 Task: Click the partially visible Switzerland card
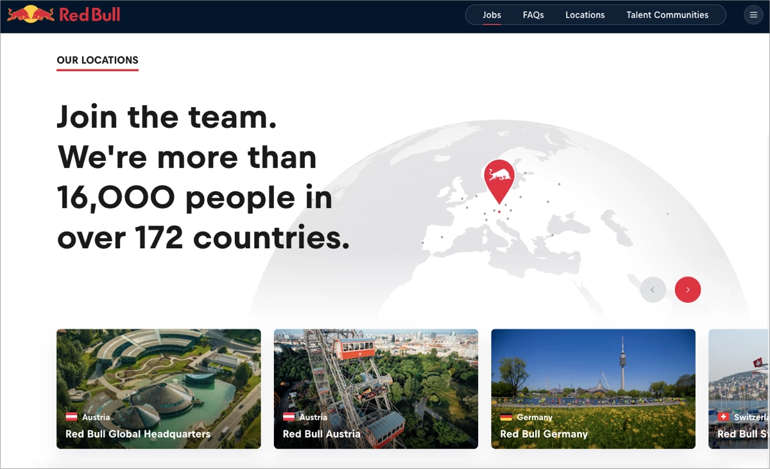[738, 388]
